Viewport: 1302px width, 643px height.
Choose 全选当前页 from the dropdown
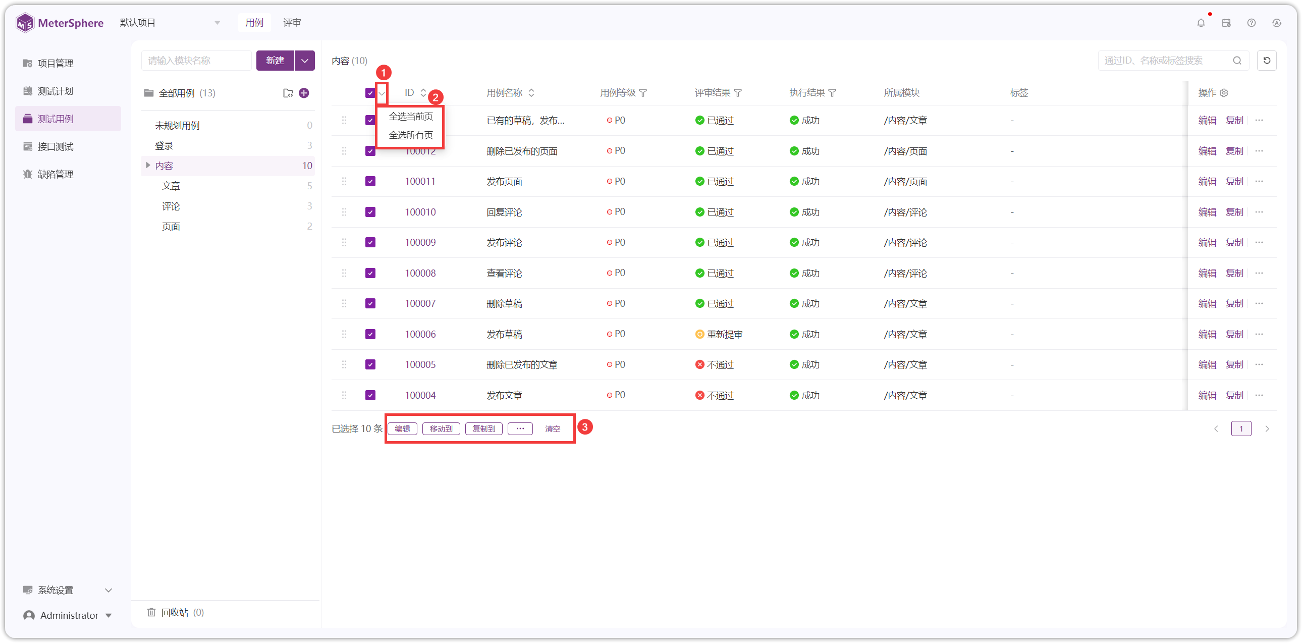coord(411,117)
